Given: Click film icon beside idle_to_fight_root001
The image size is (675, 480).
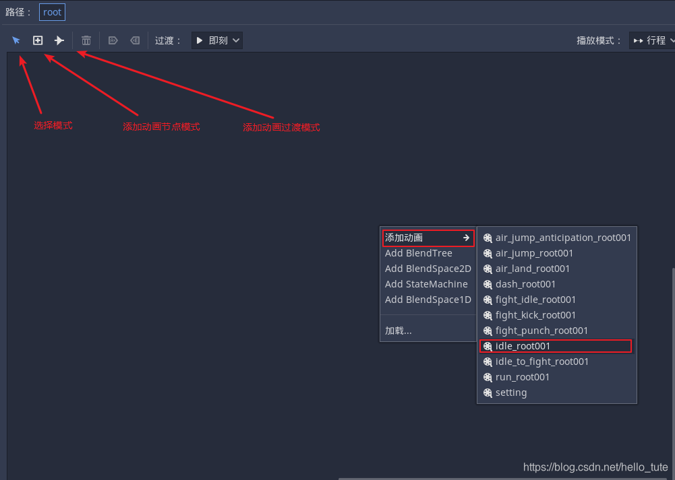Looking at the screenshot, I should tap(488, 362).
